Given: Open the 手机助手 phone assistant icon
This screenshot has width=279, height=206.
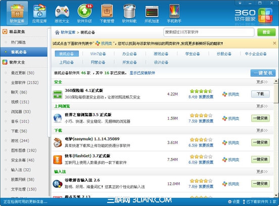Looking at the screenshot, I should coord(174,13).
